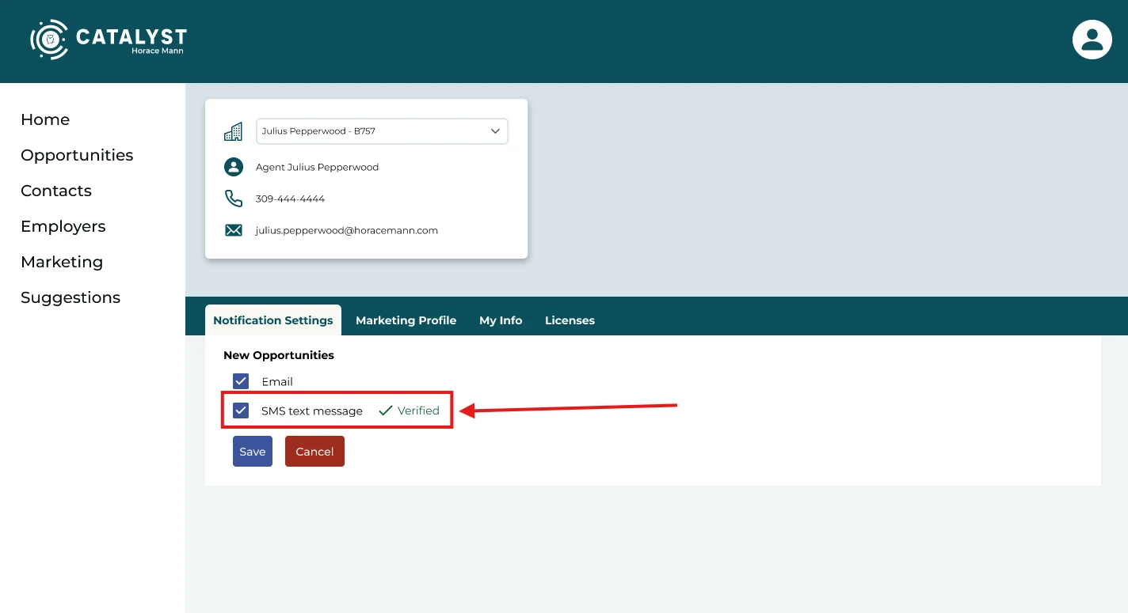Click the Verified status label
Image resolution: width=1128 pixels, height=613 pixels.
point(418,410)
